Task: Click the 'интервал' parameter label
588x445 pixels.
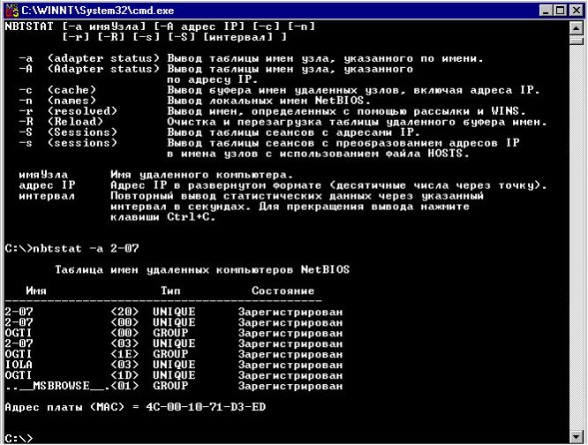Action: pos(47,196)
